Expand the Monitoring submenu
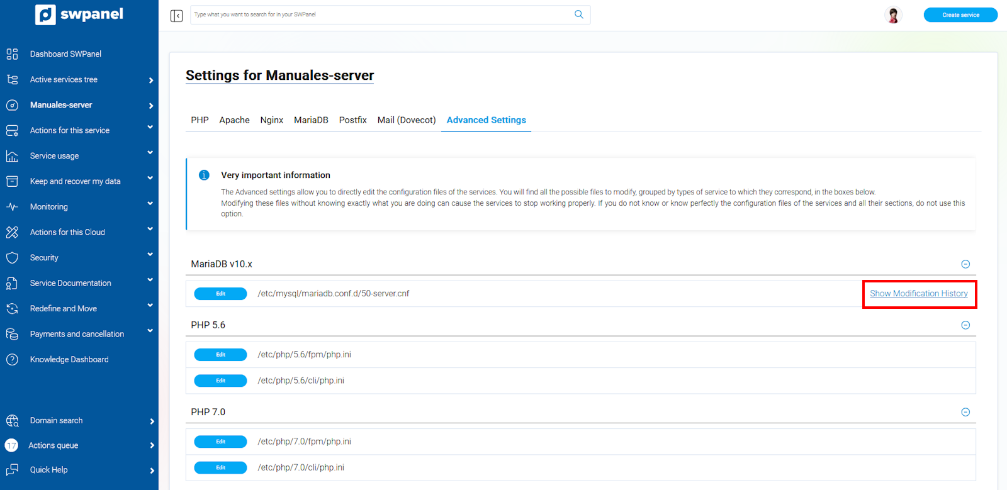Image resolution: width=1007 pixels, height=490 pixels. (x=150, y=204)
